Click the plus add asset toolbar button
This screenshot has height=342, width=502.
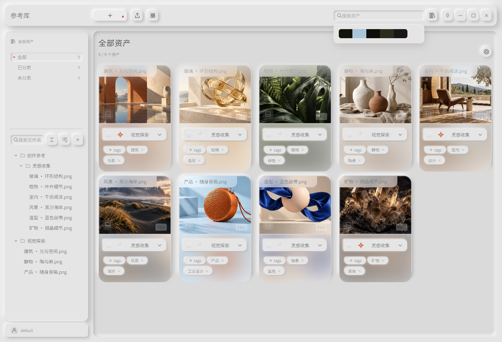(110, 16)
